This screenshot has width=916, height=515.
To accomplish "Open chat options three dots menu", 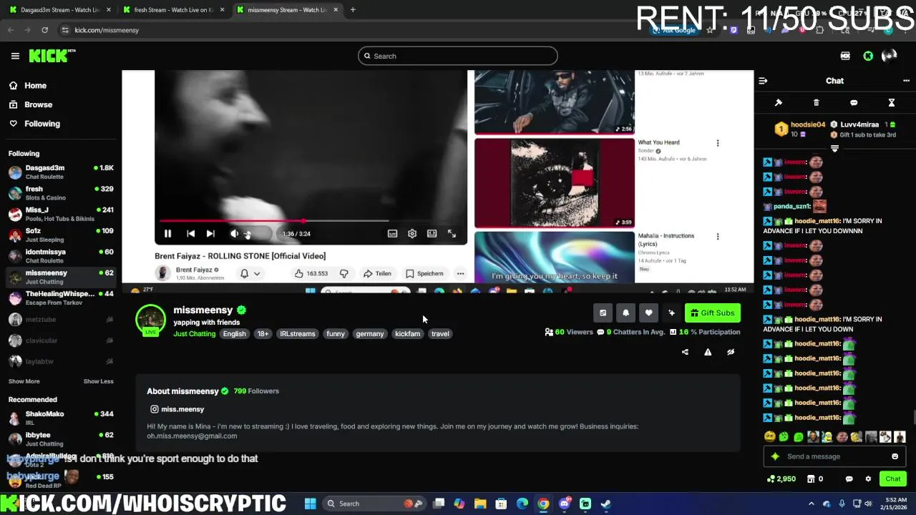I will tap(906, 81).
